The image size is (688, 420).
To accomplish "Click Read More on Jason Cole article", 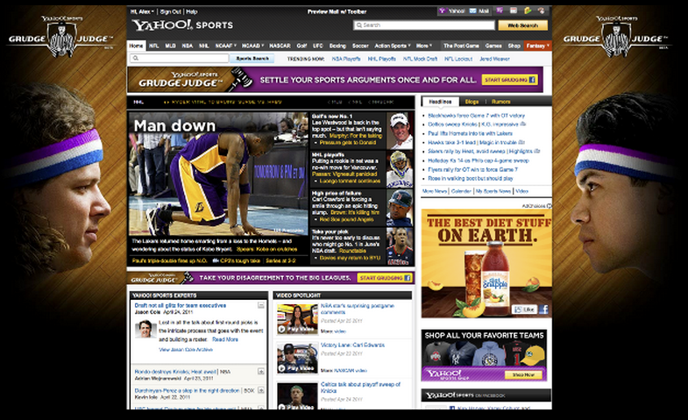I will 225,339.
